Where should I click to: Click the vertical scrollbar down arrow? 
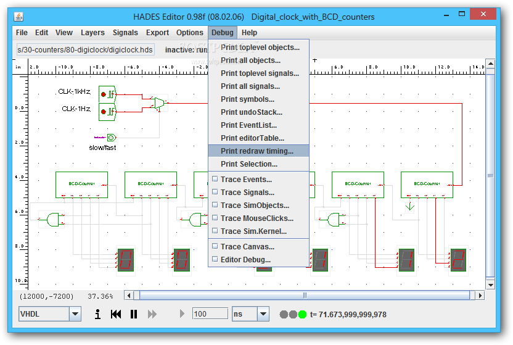[490, 285]
